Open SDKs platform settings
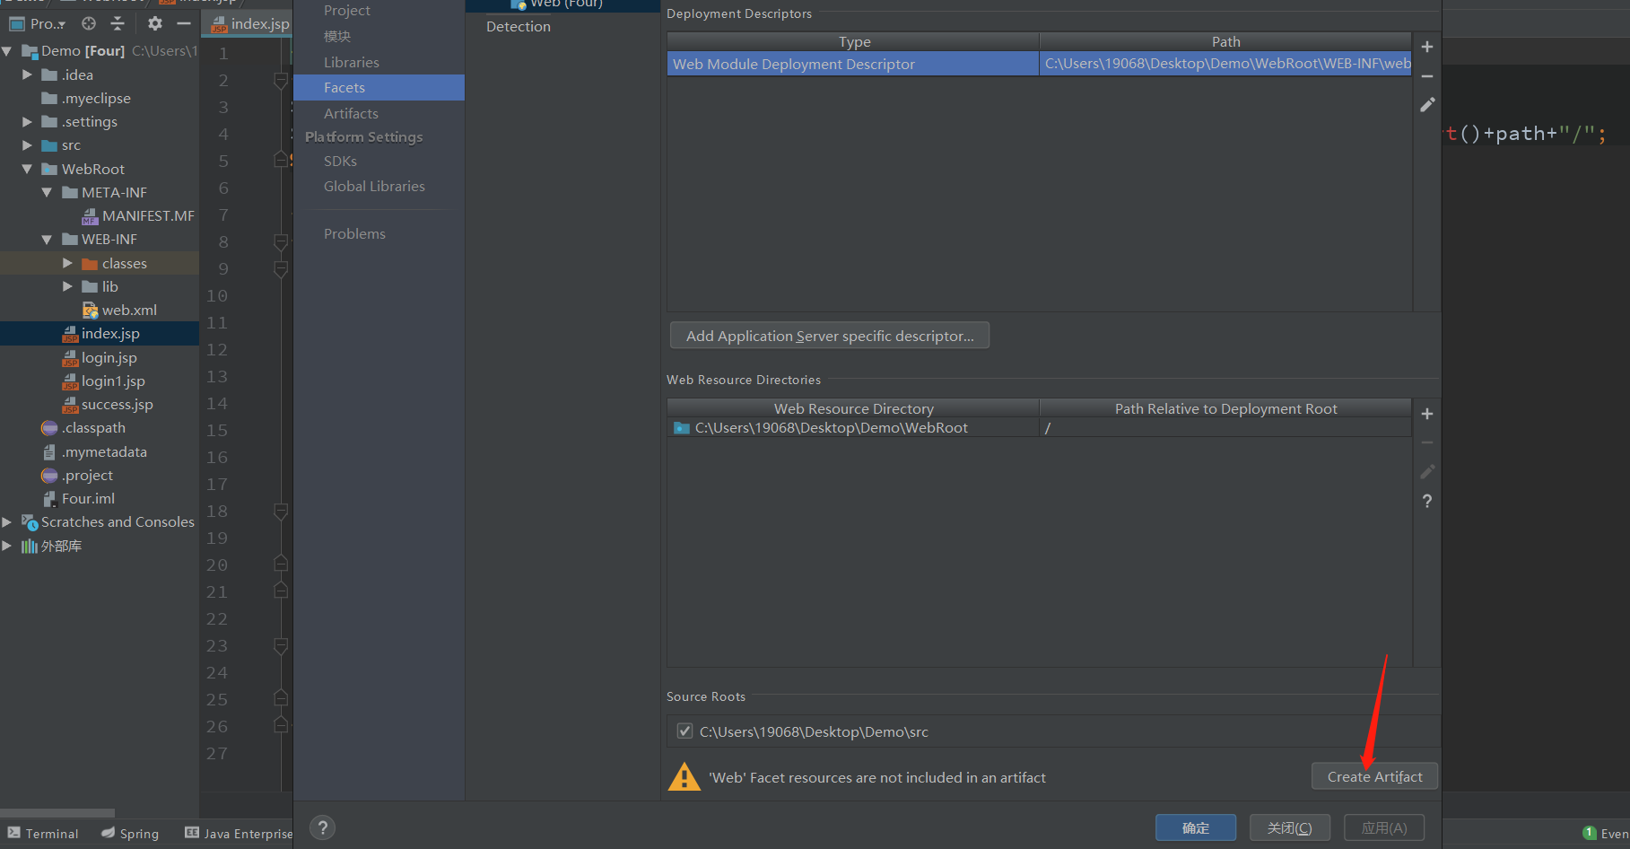Viewport: 1630px width, 849px height. [x=340, y=161]
